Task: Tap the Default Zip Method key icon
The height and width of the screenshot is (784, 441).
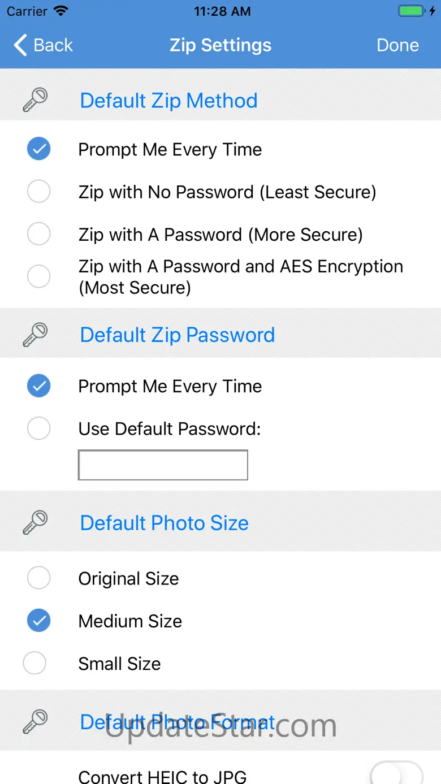Action: tap(35, 101)
